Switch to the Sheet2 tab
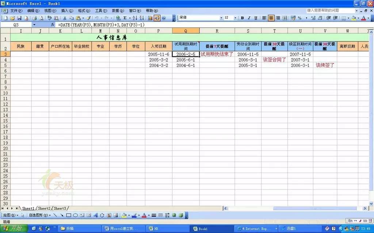Image resolution: width=374 pixels, height=233 pixels. 44,208
